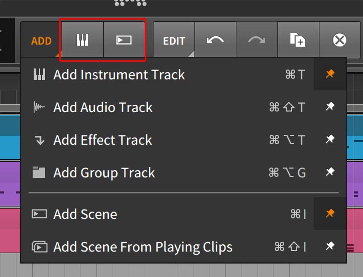This screenshot has height=277, width=363.
Task: Open the EDIT dropdown menu
Action: point(174,40)
